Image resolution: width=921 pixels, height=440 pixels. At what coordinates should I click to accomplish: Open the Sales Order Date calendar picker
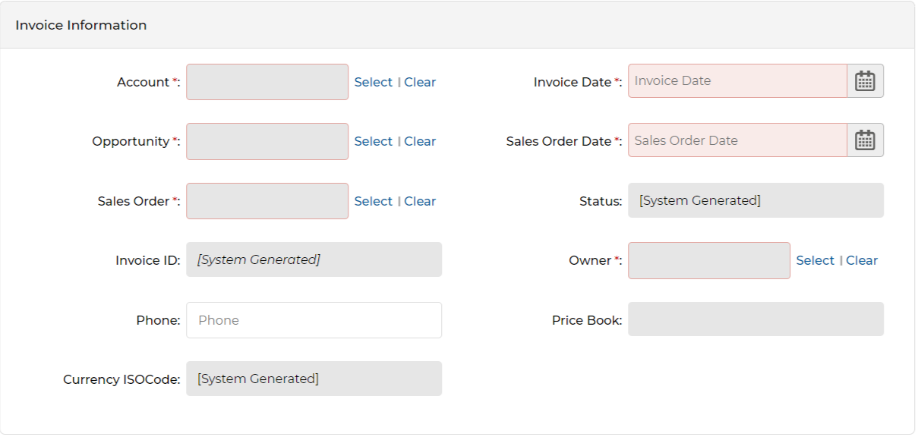pyautogui.click(x=865, y=140)
